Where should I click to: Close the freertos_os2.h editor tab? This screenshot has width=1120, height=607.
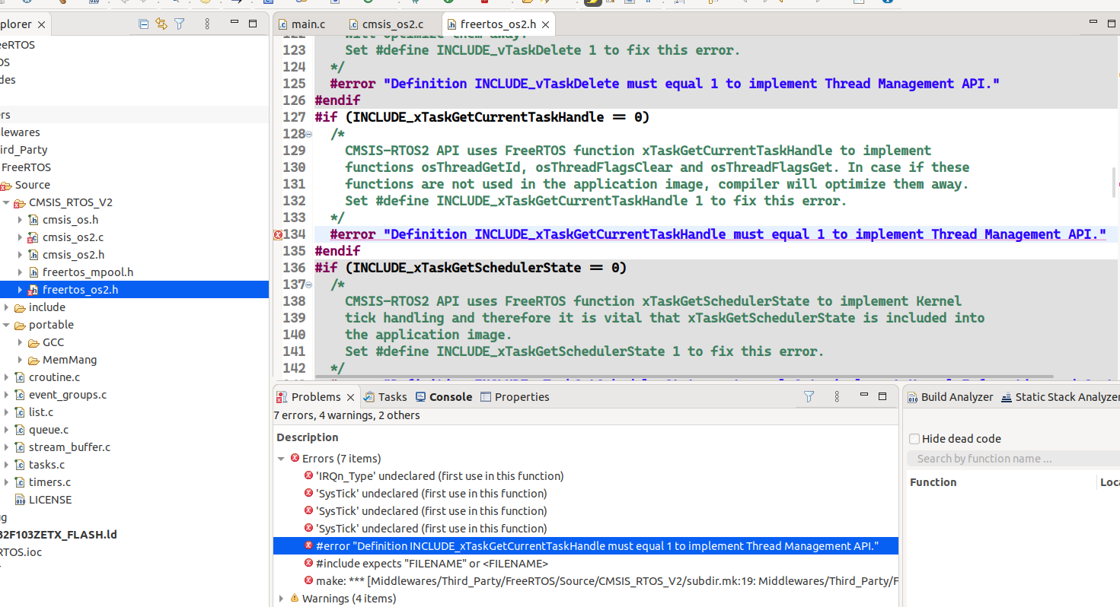[x=545, y=24]
